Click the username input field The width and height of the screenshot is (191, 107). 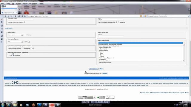click(111, 20)
